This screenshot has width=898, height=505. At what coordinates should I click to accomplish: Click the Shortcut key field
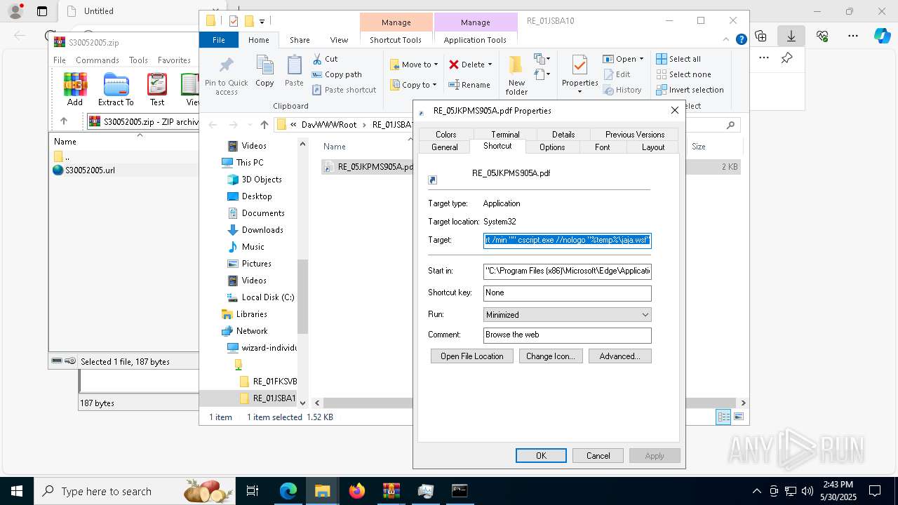point(568,292)
